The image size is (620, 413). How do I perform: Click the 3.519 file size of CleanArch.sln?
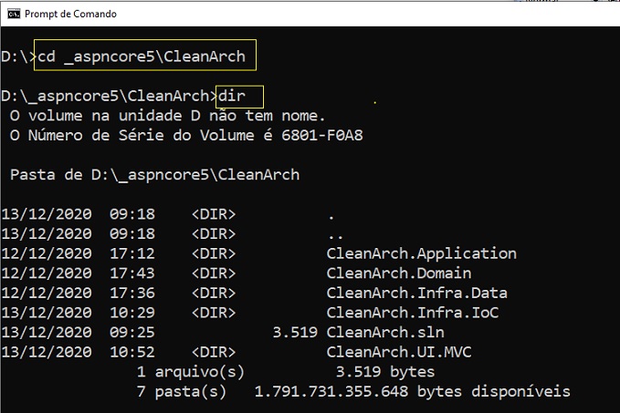click(295, 332)
